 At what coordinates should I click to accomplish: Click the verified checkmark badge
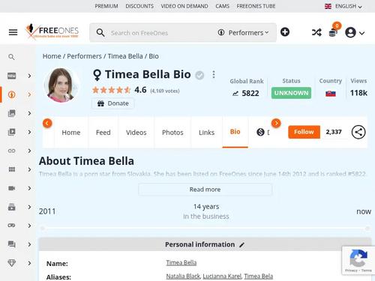(199, 75)
